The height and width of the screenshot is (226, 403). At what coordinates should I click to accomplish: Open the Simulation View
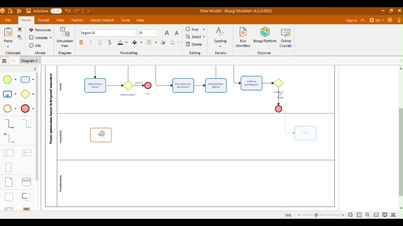(65, 37)
